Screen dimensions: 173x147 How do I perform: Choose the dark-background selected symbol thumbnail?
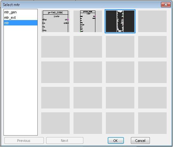(120, 21)
